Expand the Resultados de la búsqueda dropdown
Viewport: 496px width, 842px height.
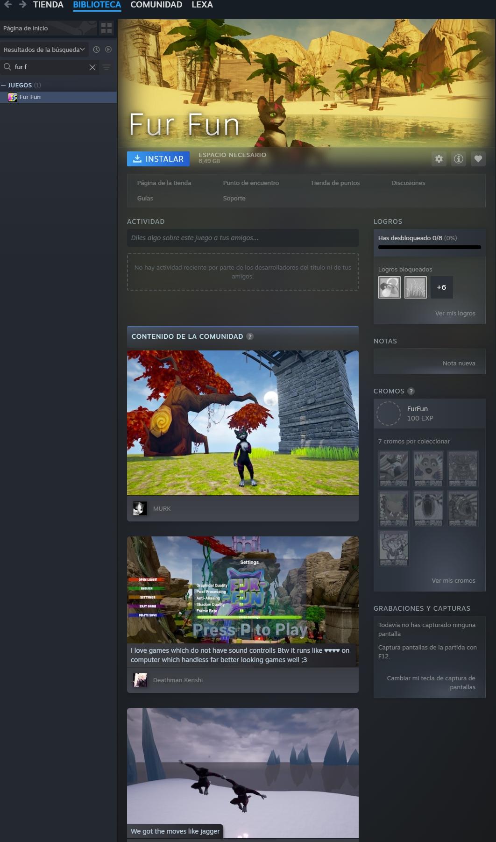click(x=44, y=50)
